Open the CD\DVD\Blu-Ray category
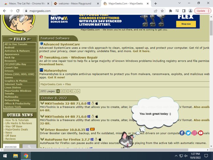Image resolution: width=213 pixels, height=160 pixels. point(15,64)
